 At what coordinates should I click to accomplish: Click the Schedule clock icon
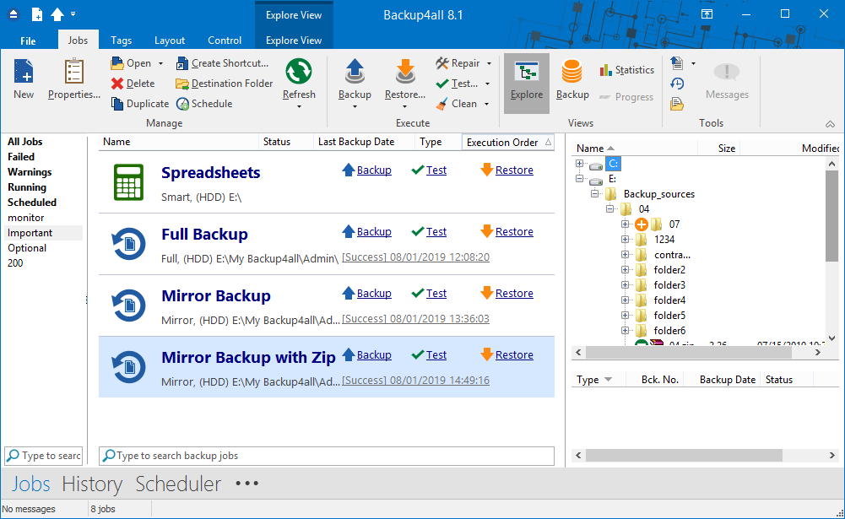coord(183,104)
